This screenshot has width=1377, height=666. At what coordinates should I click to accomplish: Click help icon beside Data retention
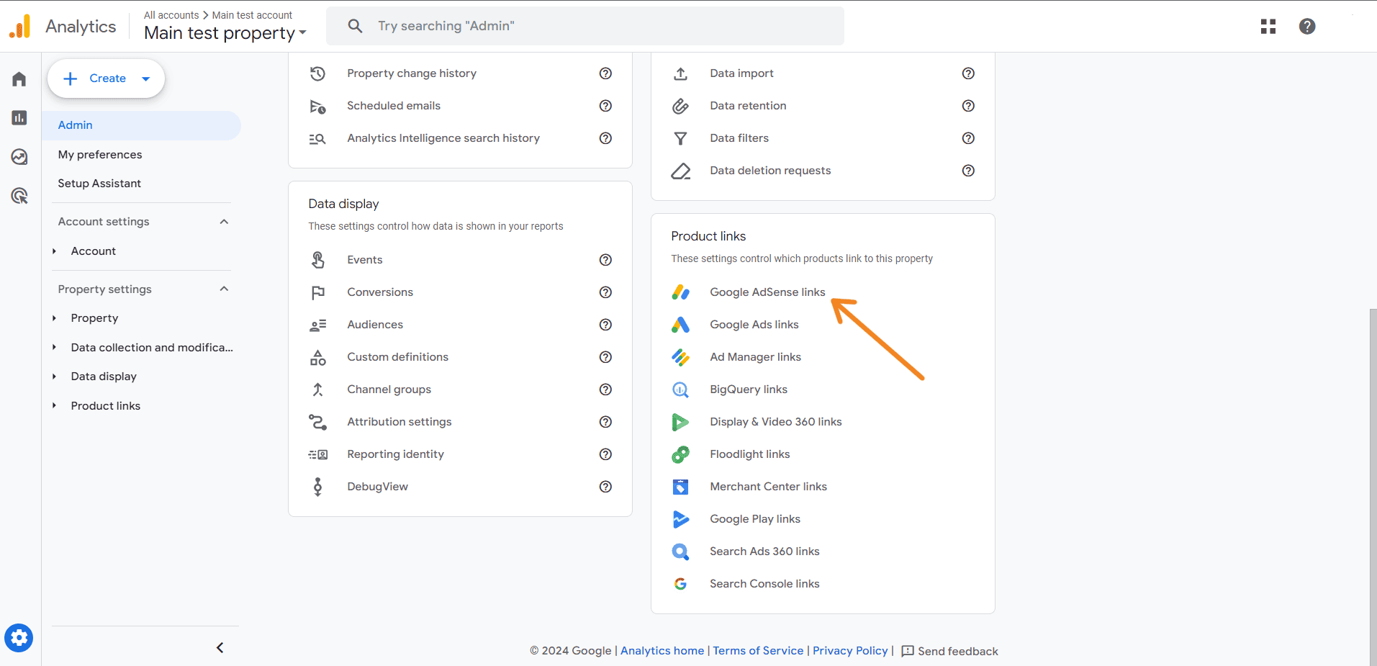click(969, 106)
